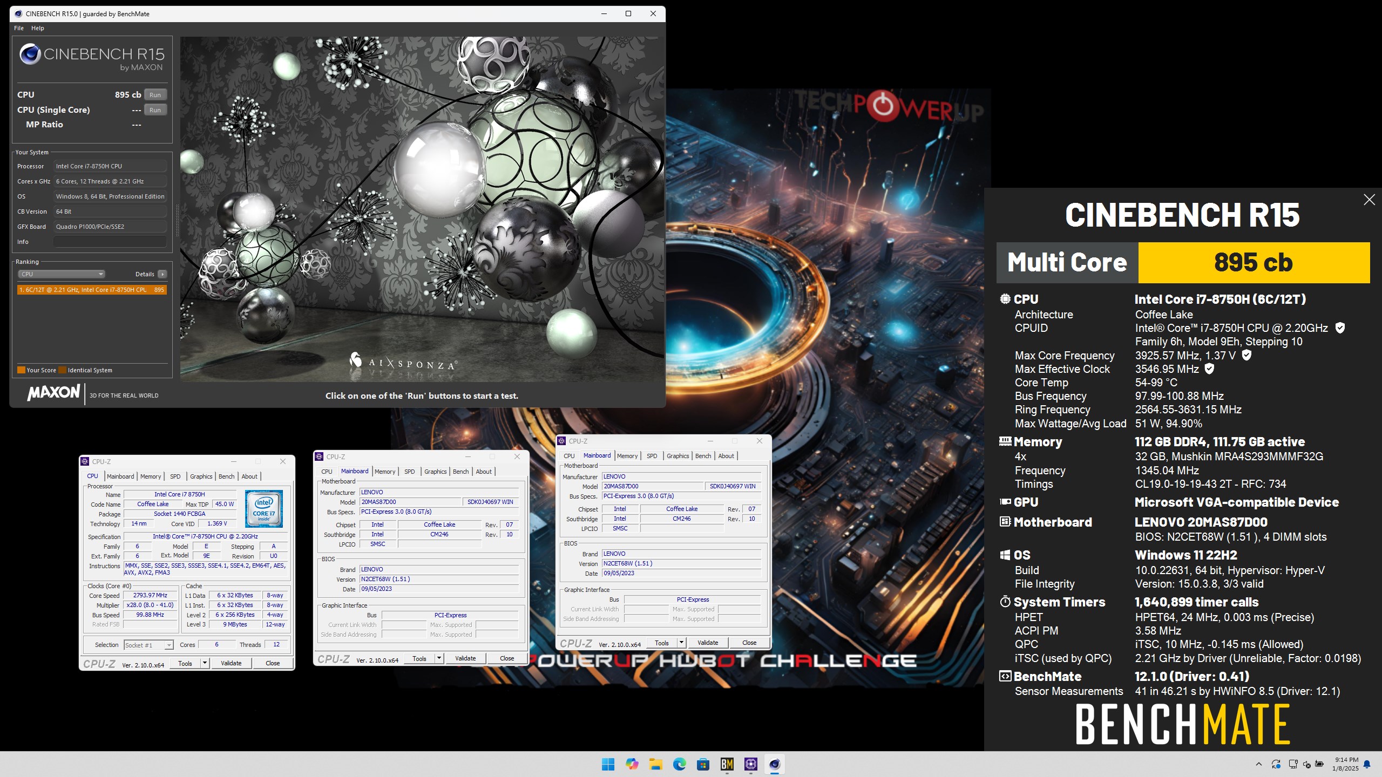Click the BenchMate section icon
This screenshot has height=777, width=1382.
tap(1005, 676)
